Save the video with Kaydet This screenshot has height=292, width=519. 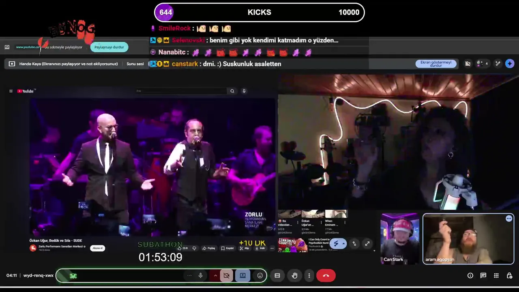click(227, 248)
